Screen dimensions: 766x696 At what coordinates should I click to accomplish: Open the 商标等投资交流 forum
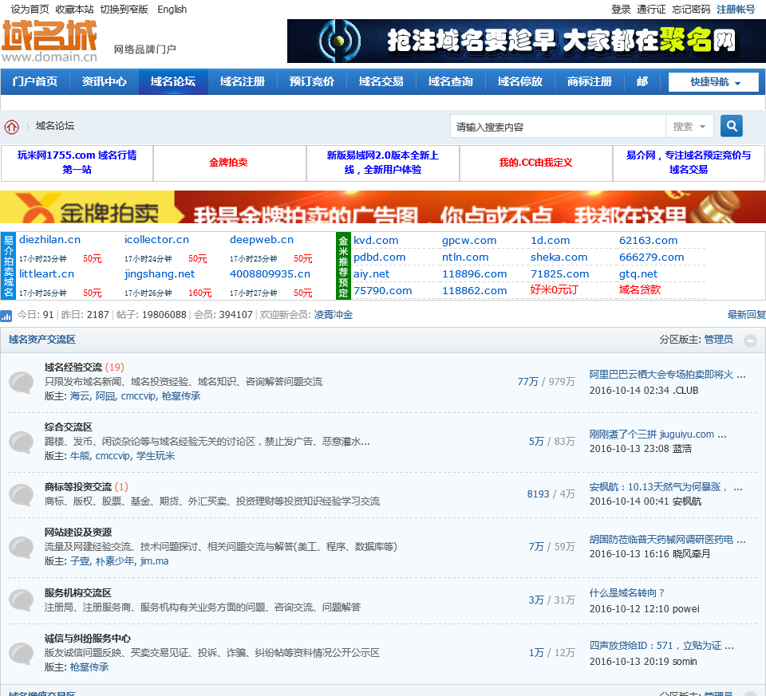[x=78, y=487]
